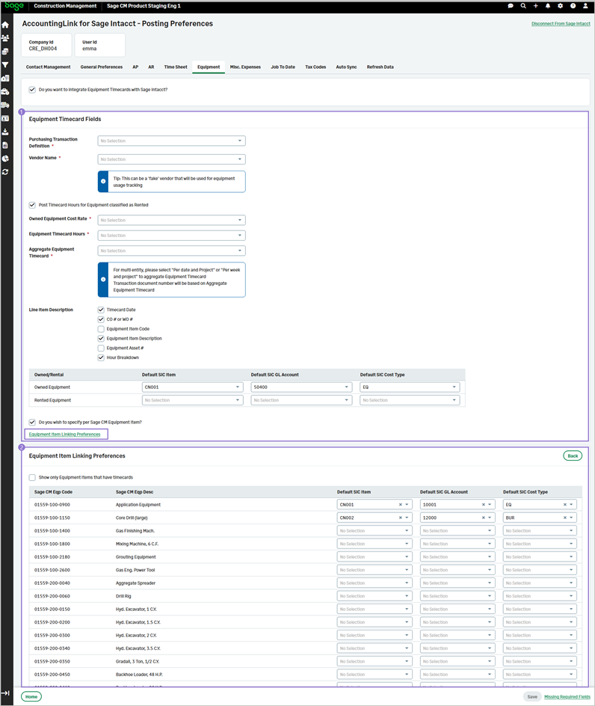The height and width of the screenshot is (706, 595).
Task: Open the document page icon in sidebar
Action: pyautogui.click(x=5, y=145)
